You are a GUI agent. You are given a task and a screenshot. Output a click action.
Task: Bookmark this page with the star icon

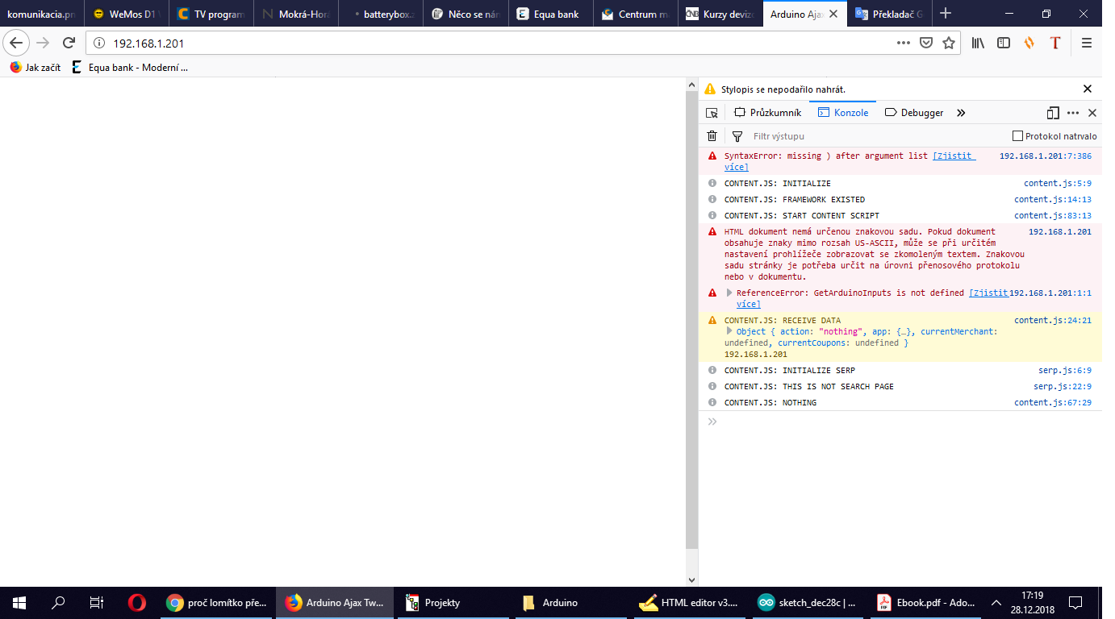coord(949,43)
